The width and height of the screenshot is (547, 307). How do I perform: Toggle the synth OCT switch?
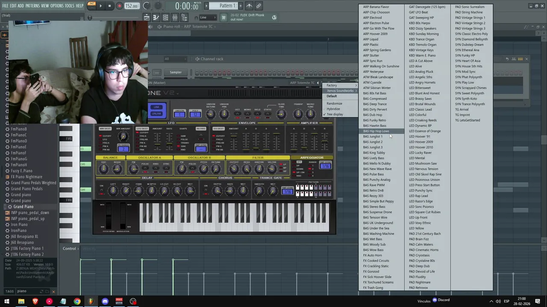[x=238, y=113]
